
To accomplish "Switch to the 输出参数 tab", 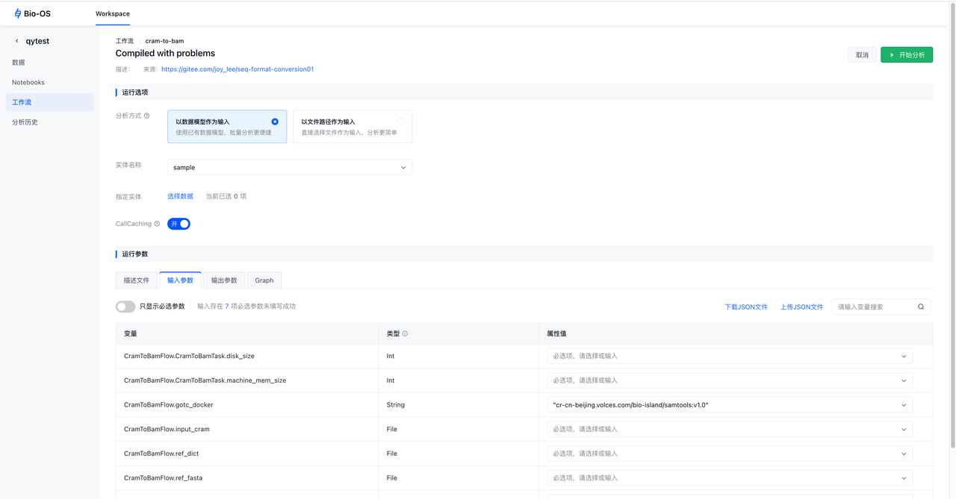I will click(x=224, y=280).
